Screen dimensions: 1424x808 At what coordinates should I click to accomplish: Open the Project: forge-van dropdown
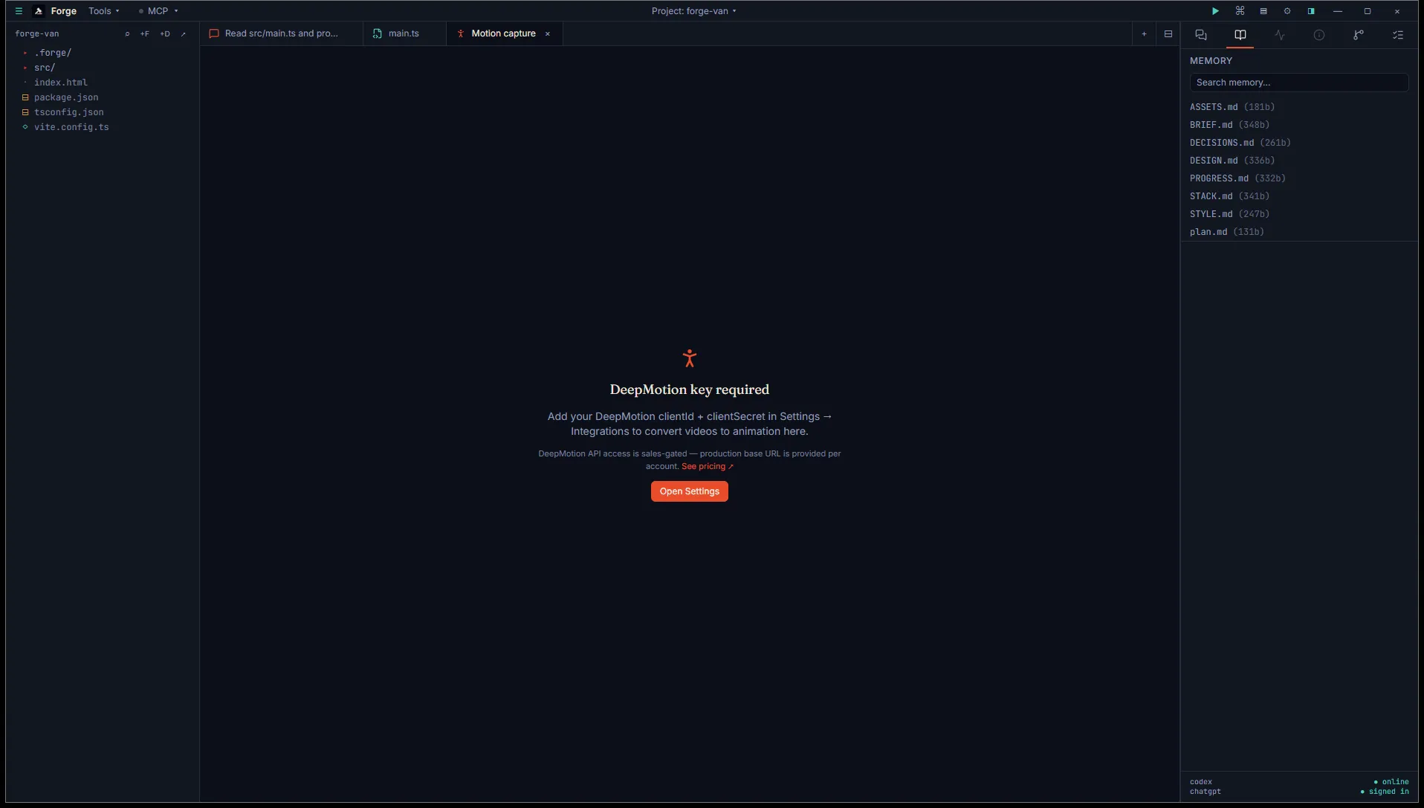pyautogui.click(x=693, y=11)
